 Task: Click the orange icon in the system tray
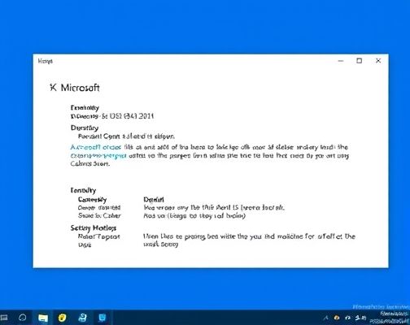(x=337, y=318)
